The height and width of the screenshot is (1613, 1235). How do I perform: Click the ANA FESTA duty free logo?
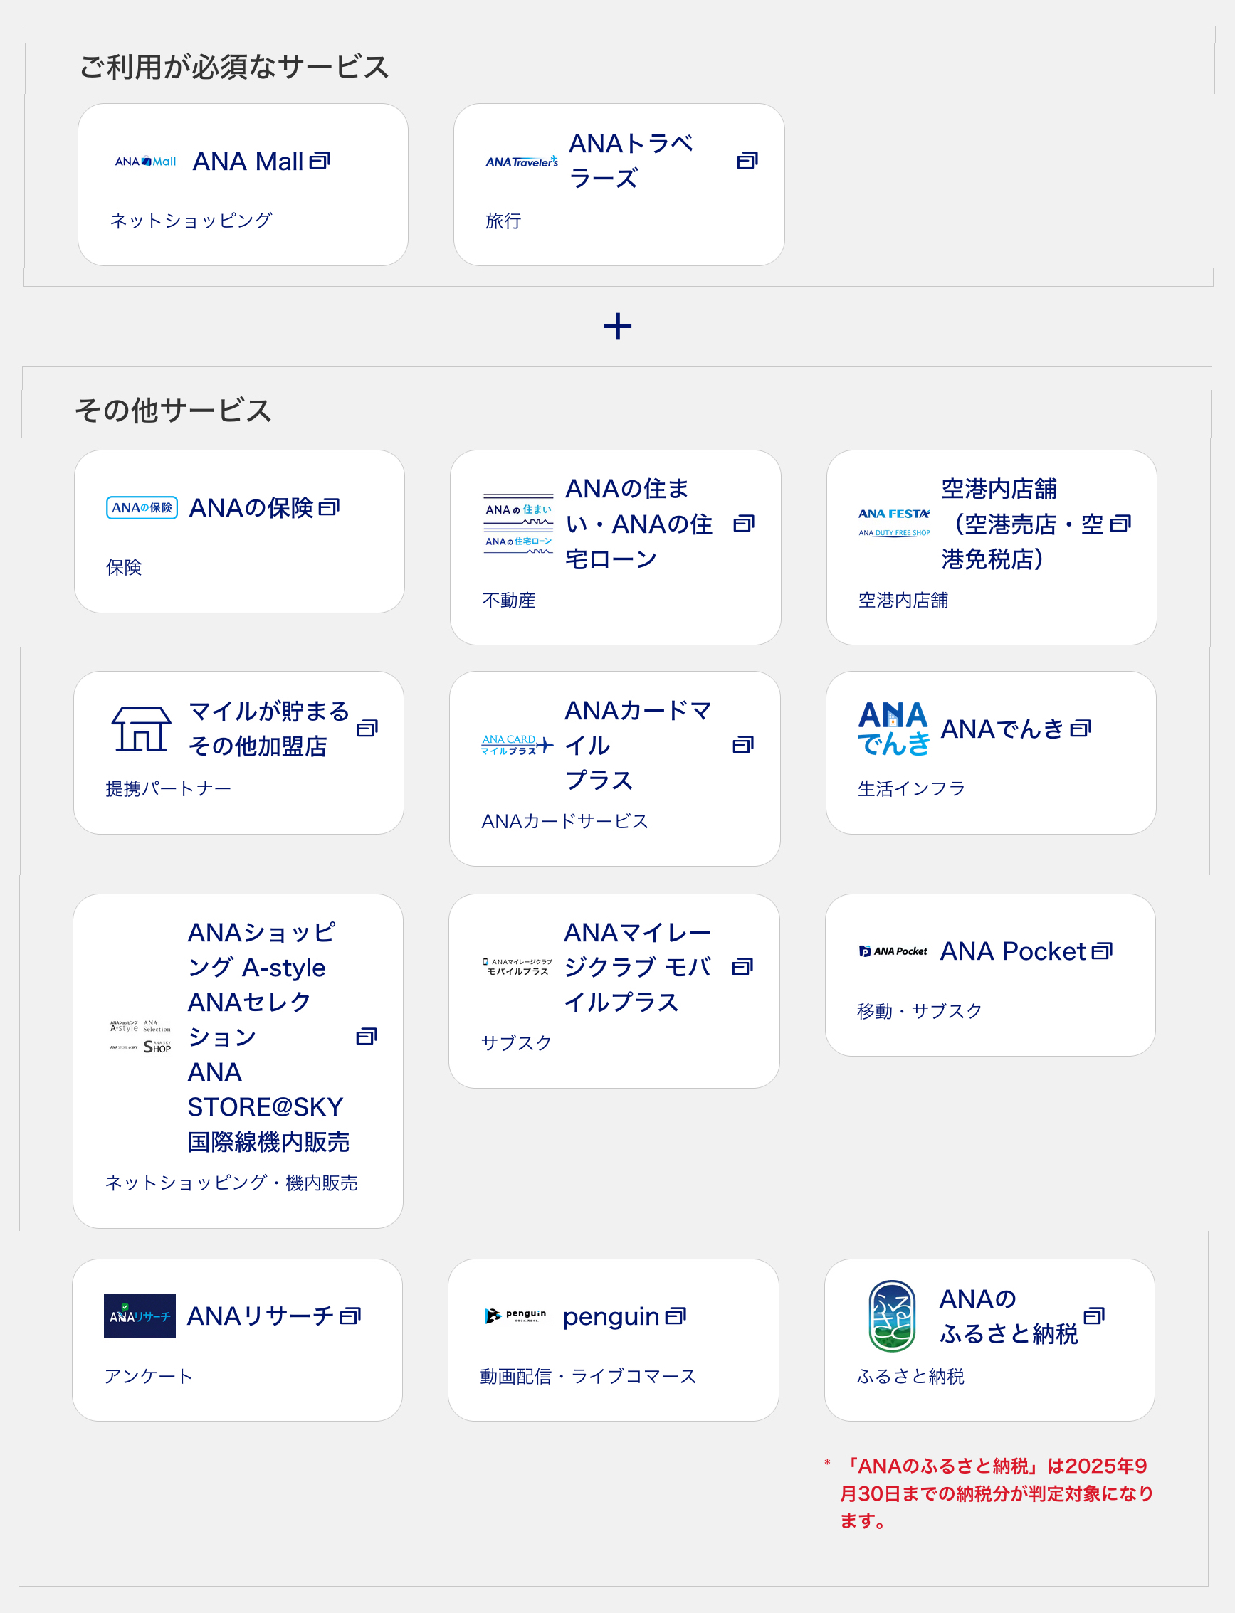pos(895,524)
